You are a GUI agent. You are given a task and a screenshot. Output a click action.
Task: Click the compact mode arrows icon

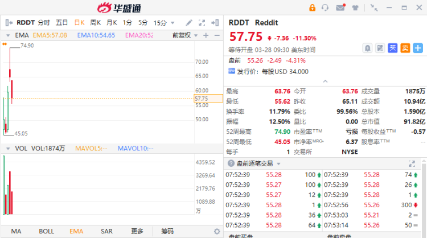(374, 7)
